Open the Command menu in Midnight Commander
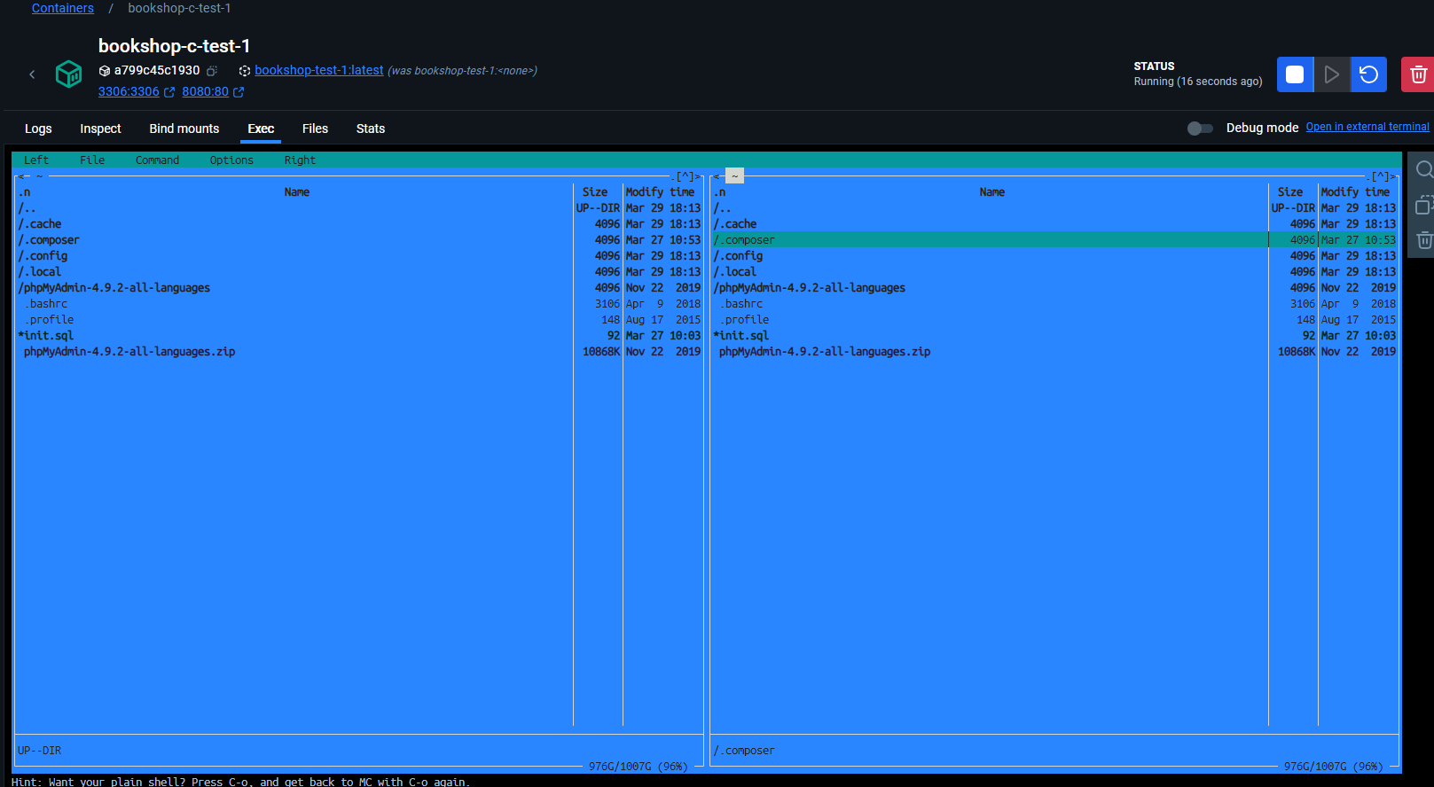This screenshot has width=1434, height=787. coord(157,160)
